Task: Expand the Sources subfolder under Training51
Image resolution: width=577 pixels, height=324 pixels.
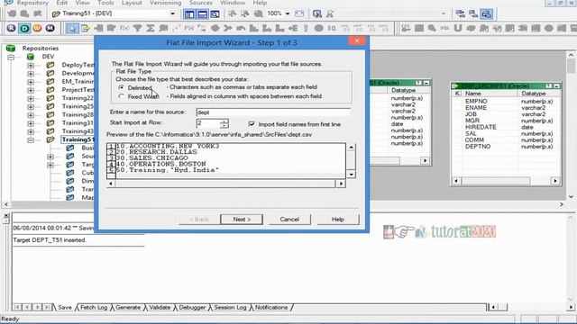Action: click(x=50, y=157)
